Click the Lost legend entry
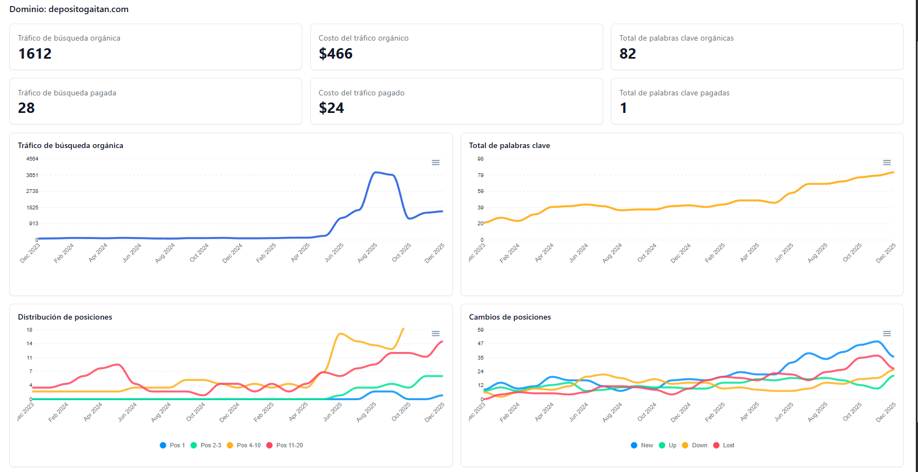 pos(723,445)
